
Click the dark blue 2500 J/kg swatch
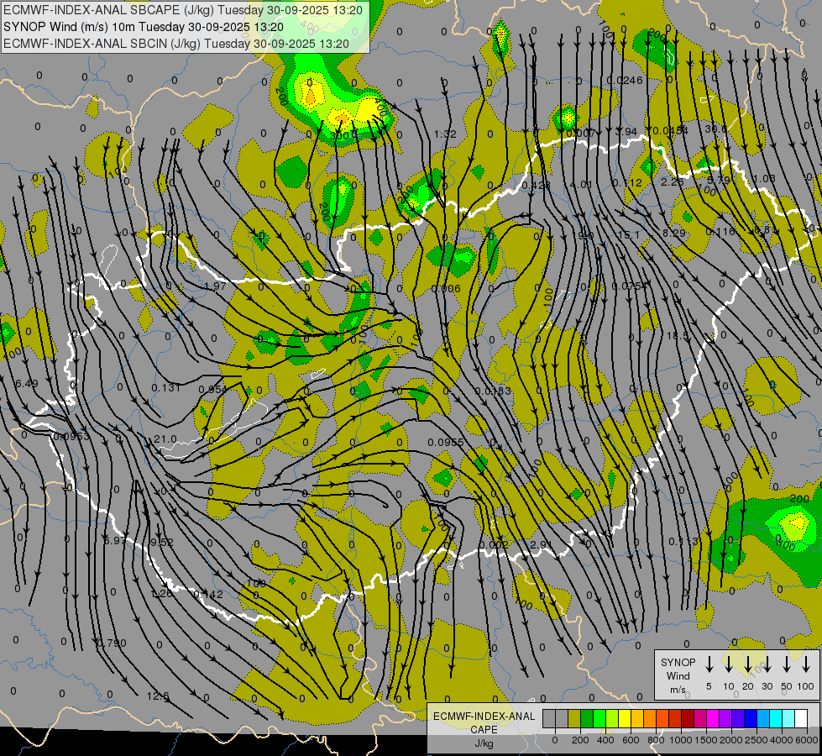tap(751, 718)
